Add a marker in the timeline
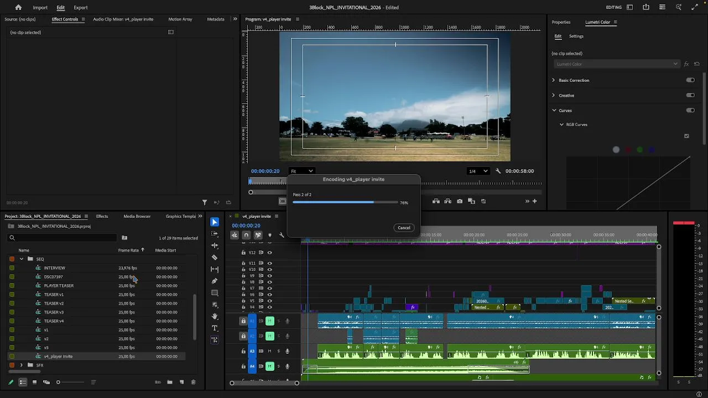The width and height of the screenshot is (708, 398). click(270, 235)
